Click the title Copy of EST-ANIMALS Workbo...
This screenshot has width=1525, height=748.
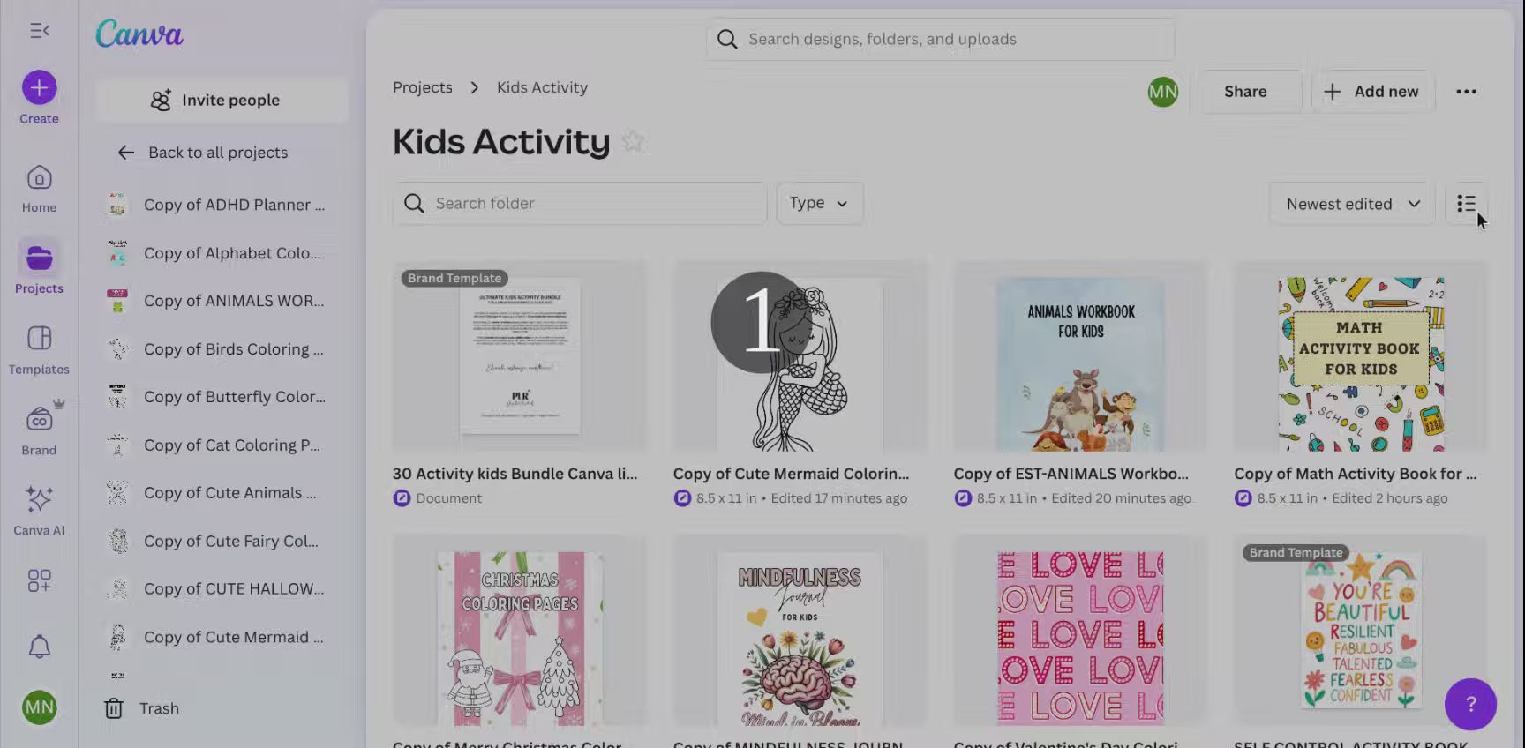[1071, 474]
